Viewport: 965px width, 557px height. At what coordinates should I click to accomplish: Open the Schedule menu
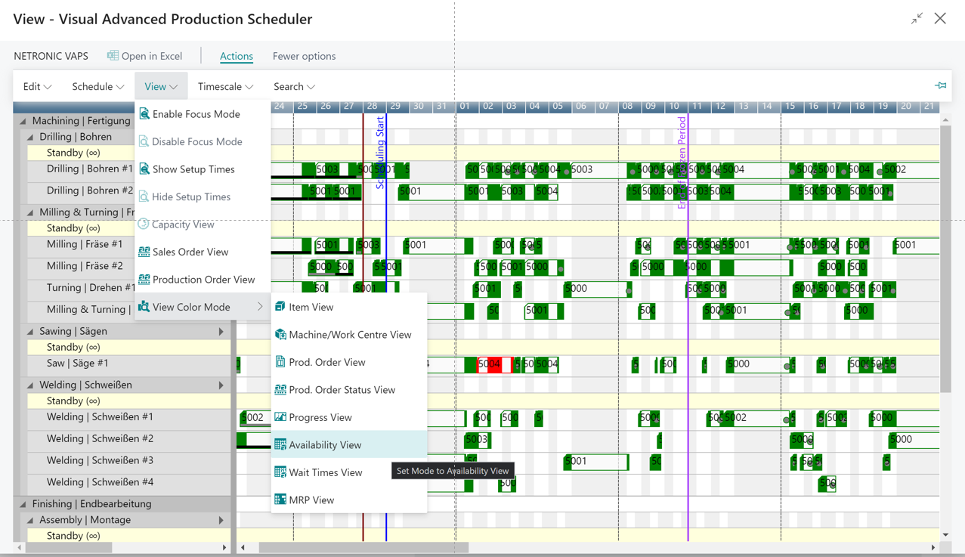pyautogui.click(x=97, y=86)
